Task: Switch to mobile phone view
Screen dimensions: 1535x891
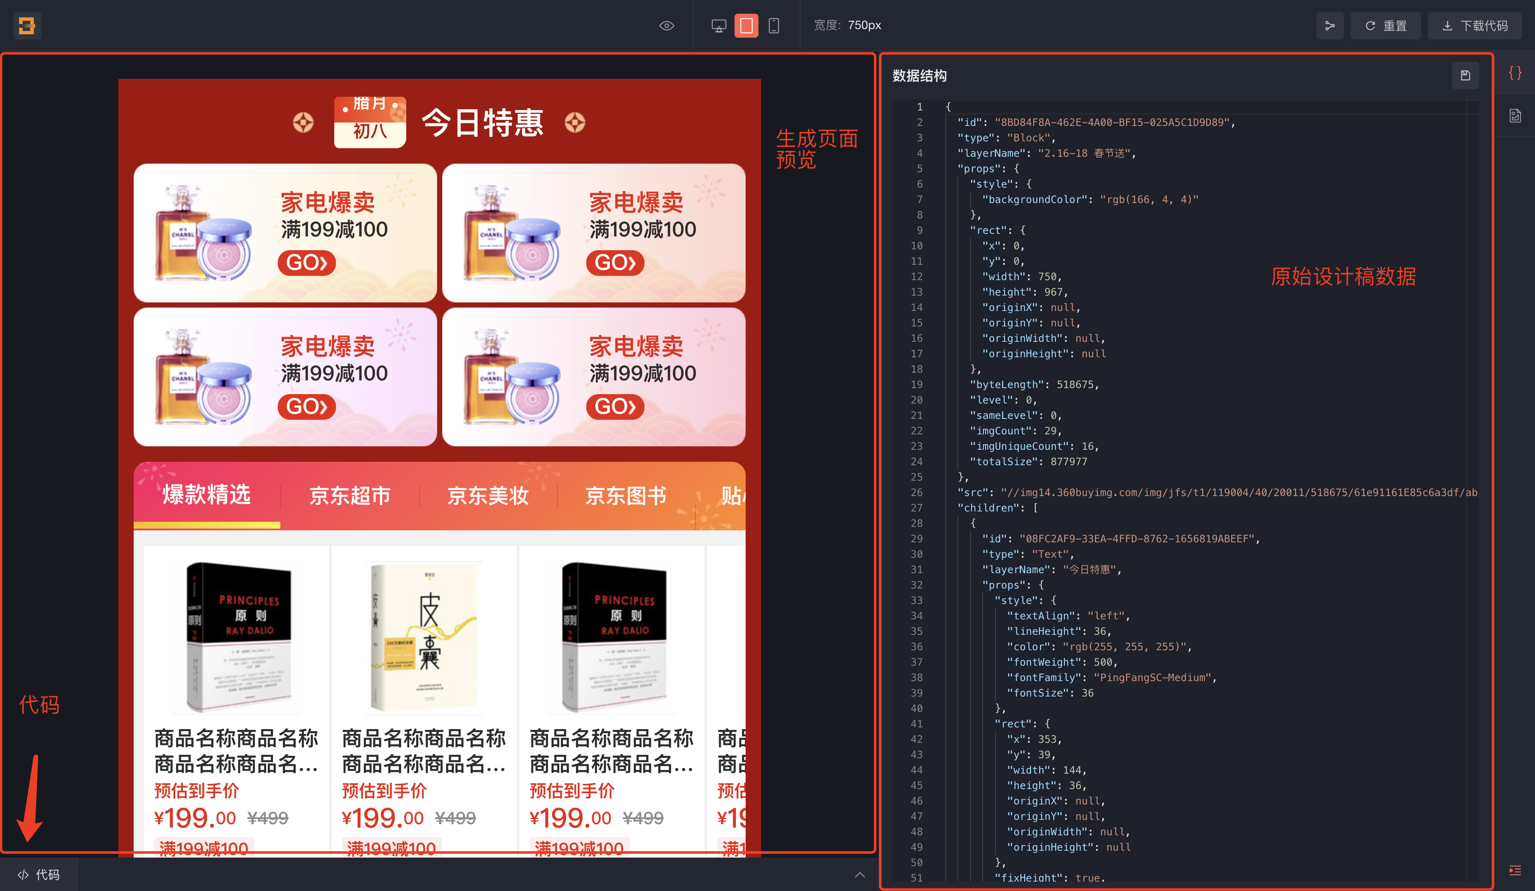Action: tap(773, 26)
